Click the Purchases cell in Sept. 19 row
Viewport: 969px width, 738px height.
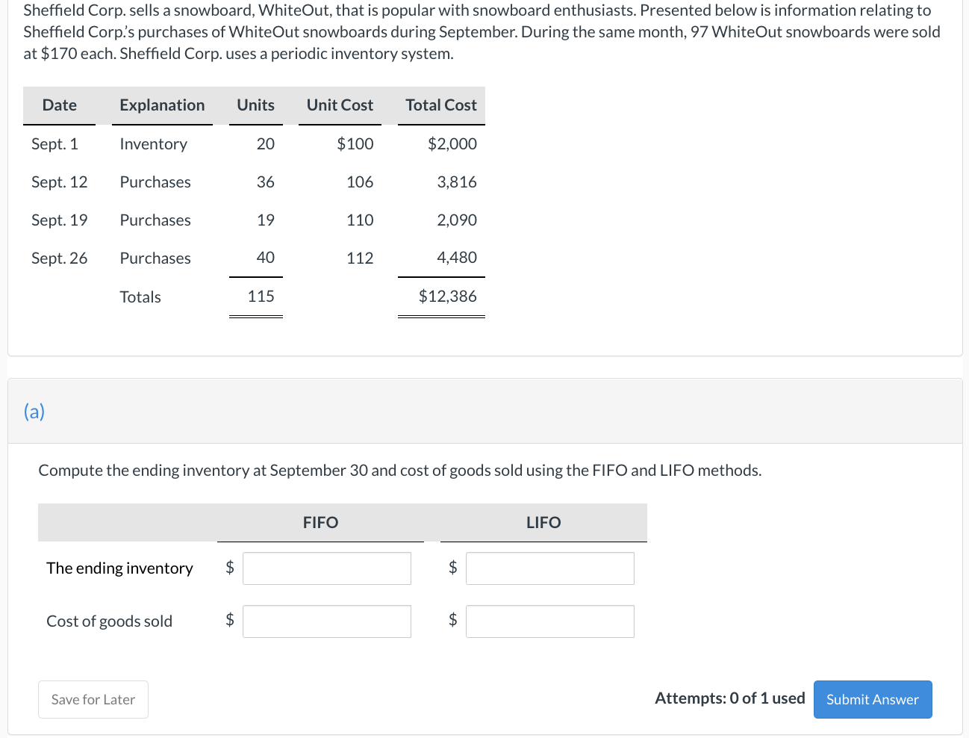[155, 220]
